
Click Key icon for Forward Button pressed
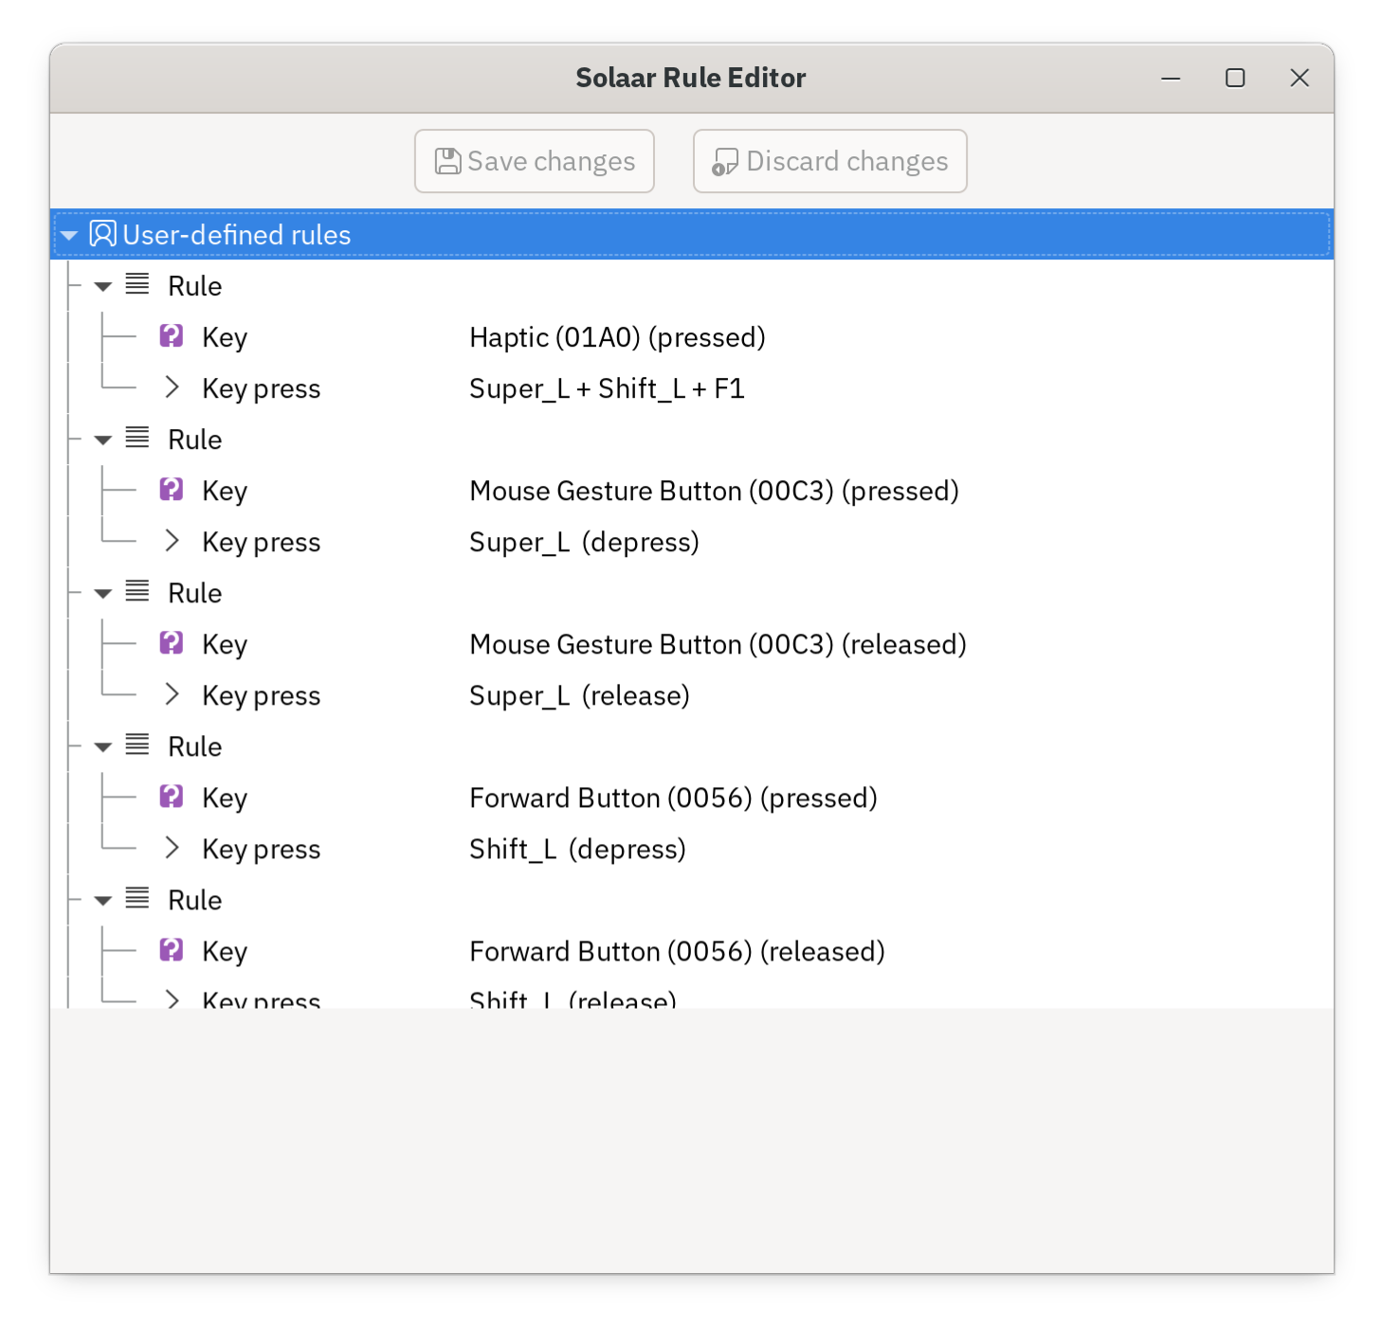172,797
